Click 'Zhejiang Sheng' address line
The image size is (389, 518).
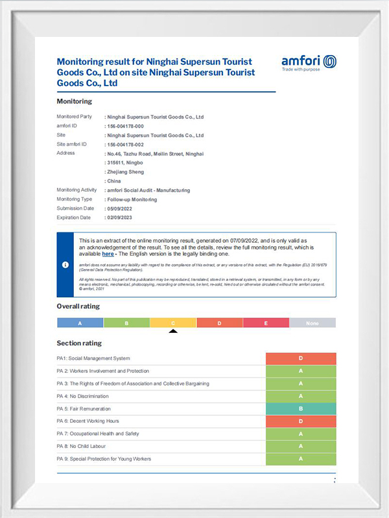pyautogui.click(x=125, y=172)
